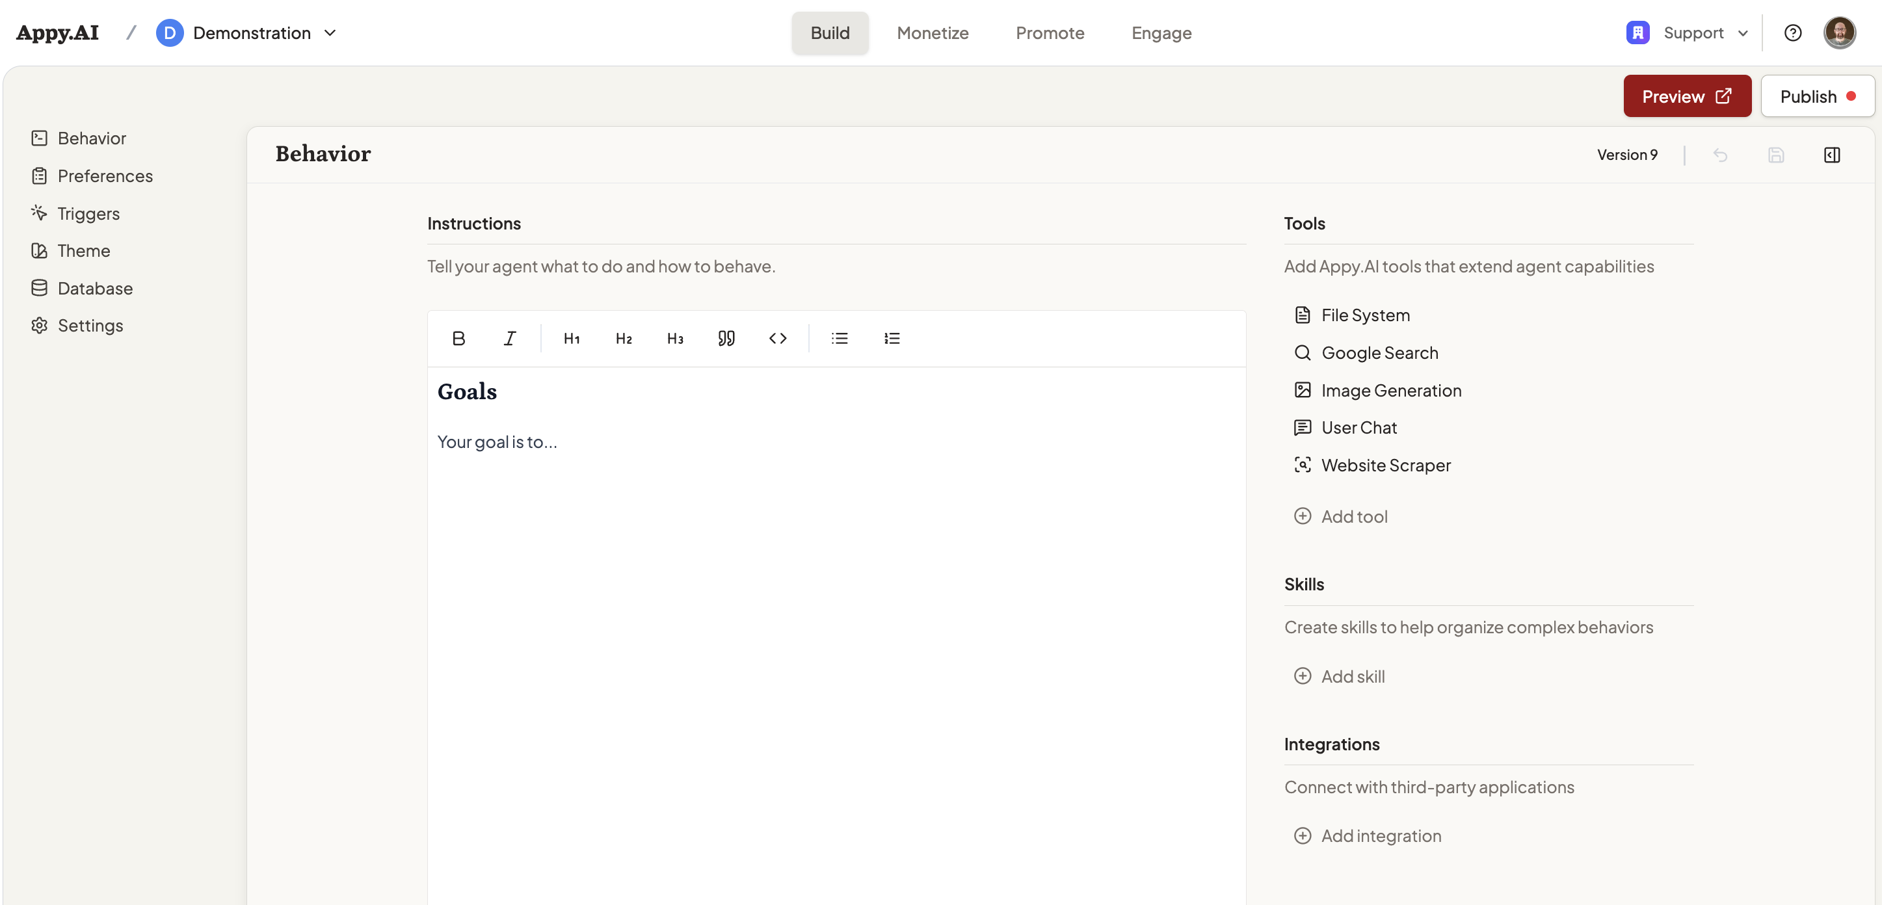
Task: Open the Version 9 selector
Action: pos(1626,155)
